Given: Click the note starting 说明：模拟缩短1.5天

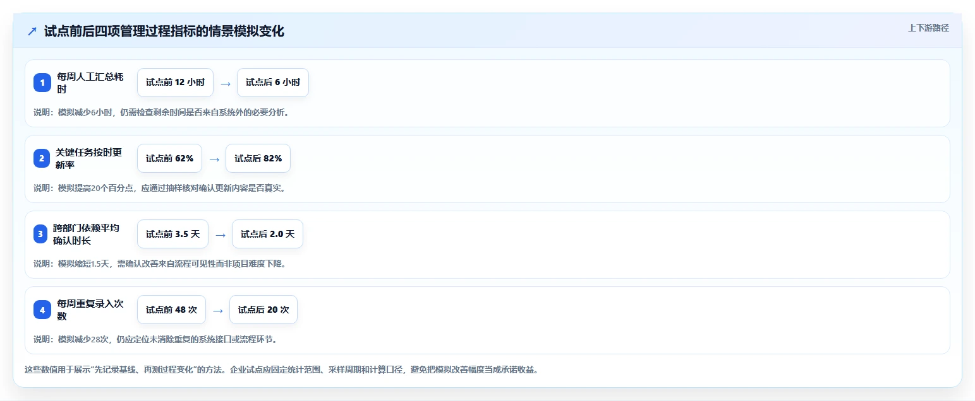Looking at the screenshot, I should tap(160, 264).
